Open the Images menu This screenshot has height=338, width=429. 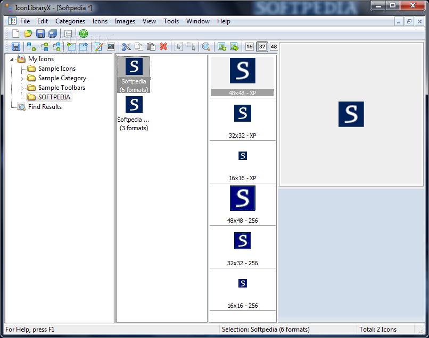click(x=125, y=21)
